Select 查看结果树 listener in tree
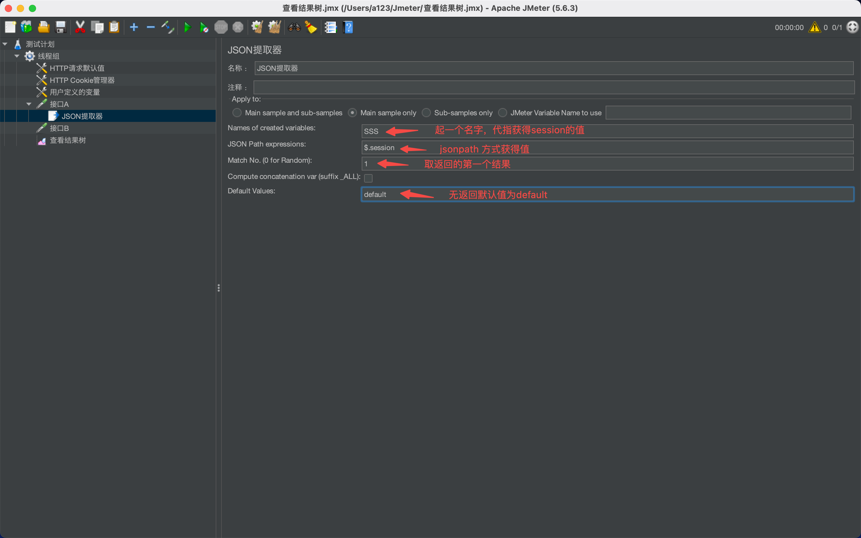The width and height of the screenshot is (861, 538). [68, 140]
